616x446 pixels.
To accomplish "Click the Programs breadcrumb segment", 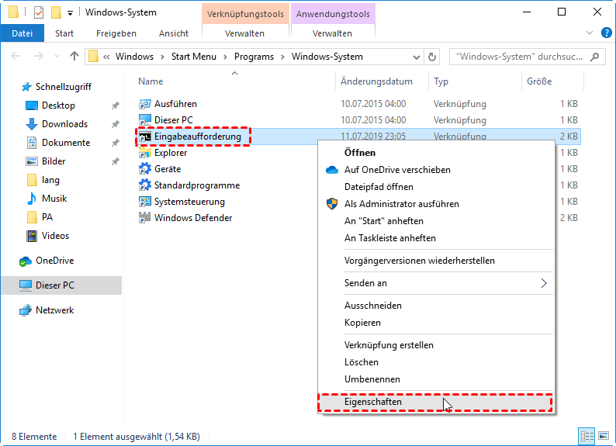I will pyautogui.click(x=254, y=57).
